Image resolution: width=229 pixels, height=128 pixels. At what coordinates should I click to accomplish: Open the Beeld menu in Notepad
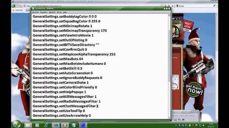[59, 12]
